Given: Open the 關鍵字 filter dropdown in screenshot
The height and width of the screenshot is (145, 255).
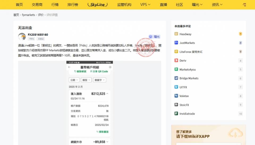Looking at the screenshot, I should [100, 80].
